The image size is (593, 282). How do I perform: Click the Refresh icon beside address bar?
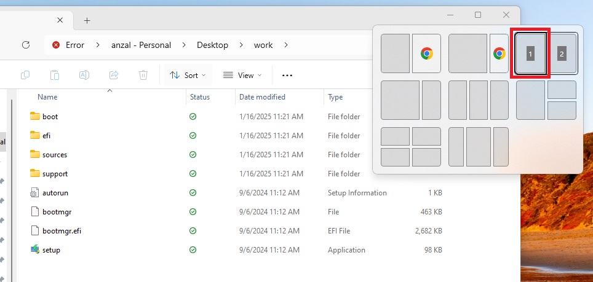click(x=26, y=45)
